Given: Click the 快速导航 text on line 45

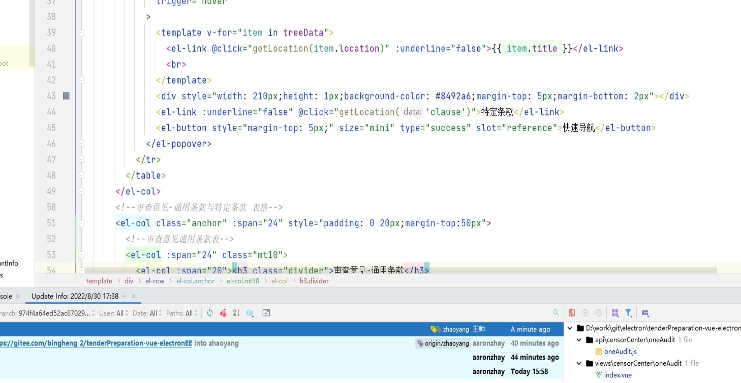Looking at the screenshot, I should (578, 128).
